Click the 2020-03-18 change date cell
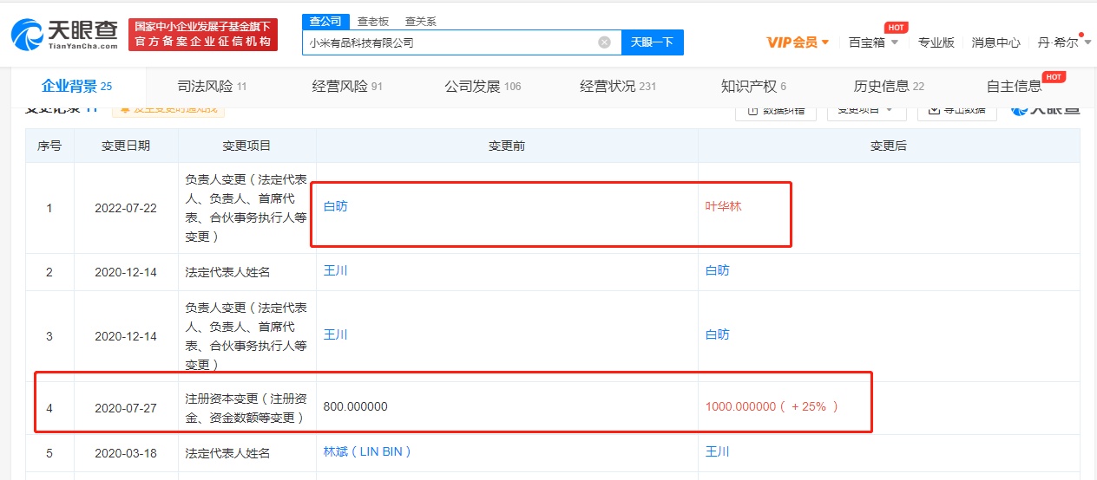The height and width of the screenshot is (480, 1097). point(126,453)
